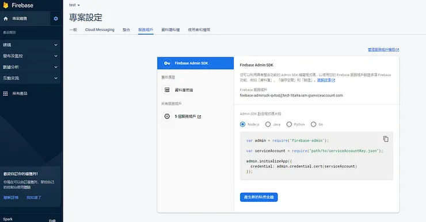This screenshot has height=222, width=426.
Task: Switch to the 使用者和權限 tab
Action: pos(199,30)
